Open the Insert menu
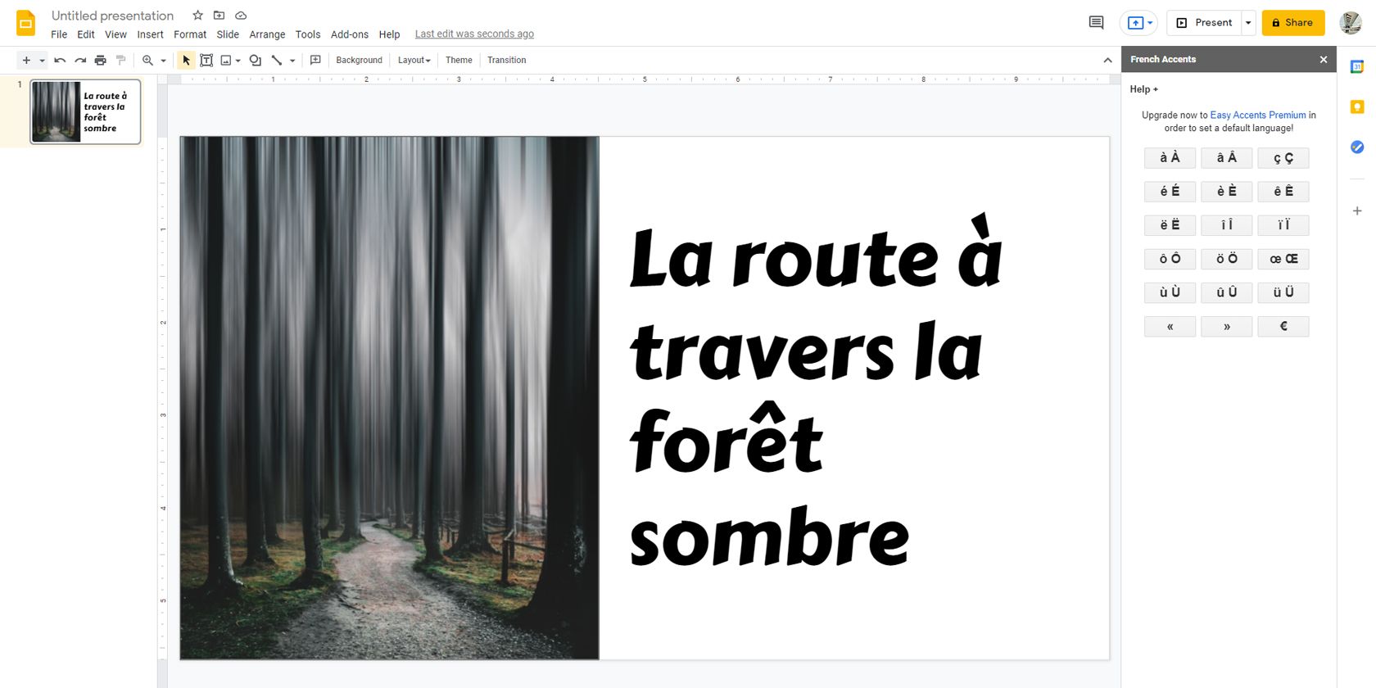This screenshot has width=1376, height=688. pyautogui.click(x=150, y=34)
